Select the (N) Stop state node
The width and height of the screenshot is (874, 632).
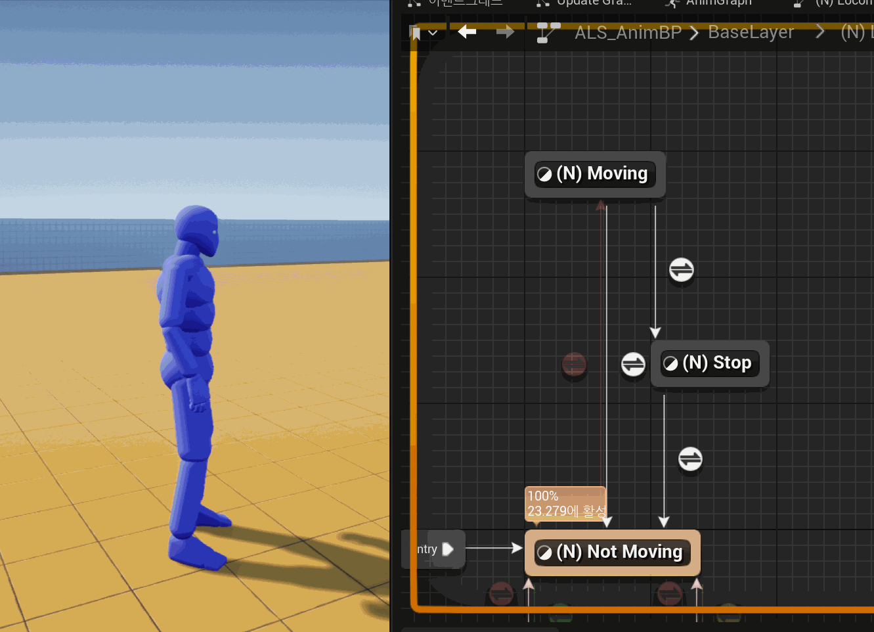(710, 363)
